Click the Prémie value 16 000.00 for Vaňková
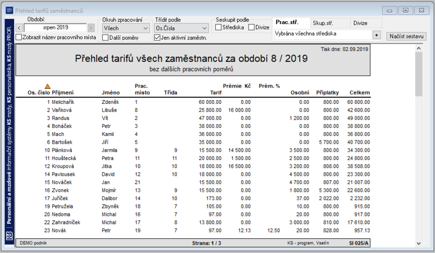435x253 pixels. [x=239, y=110]
